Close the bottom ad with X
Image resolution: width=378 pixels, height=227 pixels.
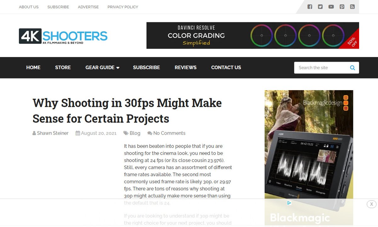coord(372,204)
